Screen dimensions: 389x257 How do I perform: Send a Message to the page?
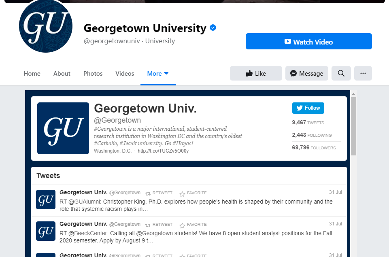(307, 73)
